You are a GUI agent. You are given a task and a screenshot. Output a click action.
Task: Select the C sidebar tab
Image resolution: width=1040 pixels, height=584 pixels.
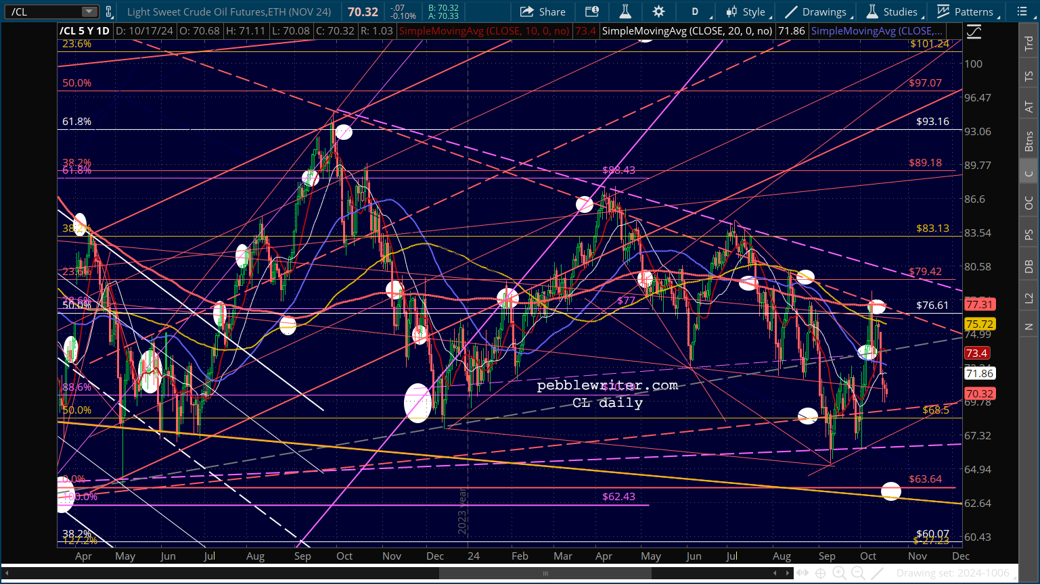pyautogui.click(x=1028, y=173)
